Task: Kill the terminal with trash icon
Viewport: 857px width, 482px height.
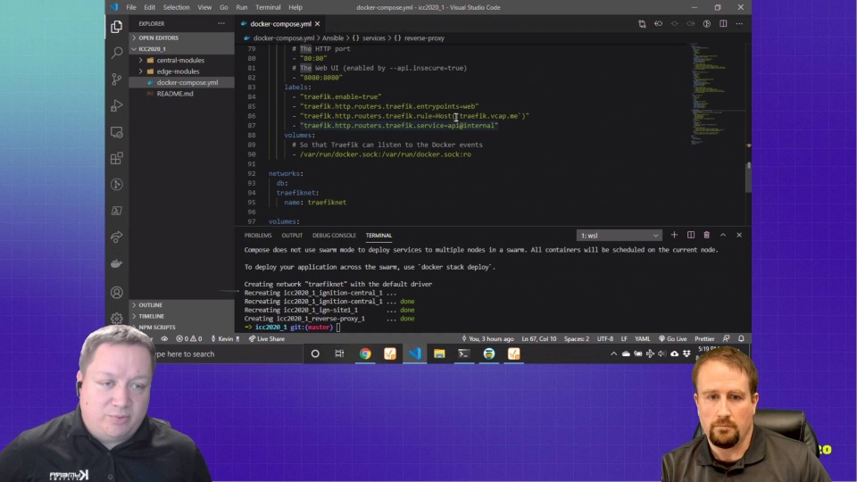Action: tap(706, 235)
